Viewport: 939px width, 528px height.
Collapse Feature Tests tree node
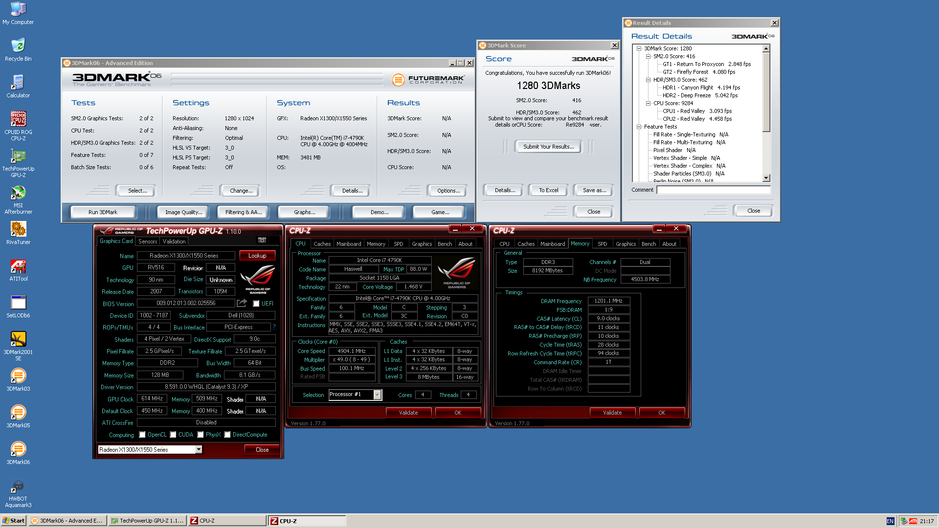pos(639,127)
